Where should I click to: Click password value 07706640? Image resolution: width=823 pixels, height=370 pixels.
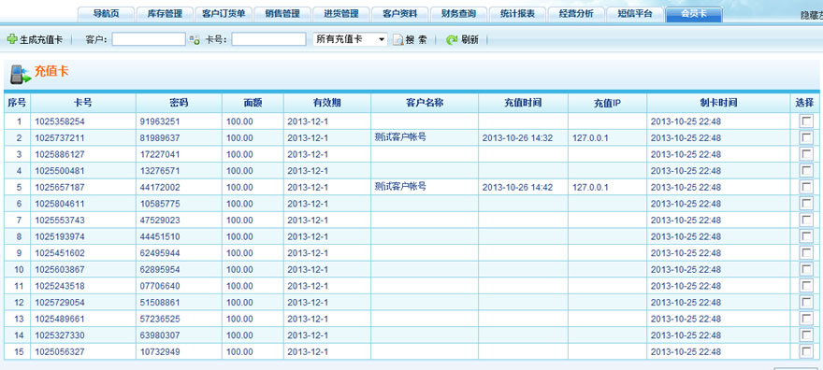(160, 286)
